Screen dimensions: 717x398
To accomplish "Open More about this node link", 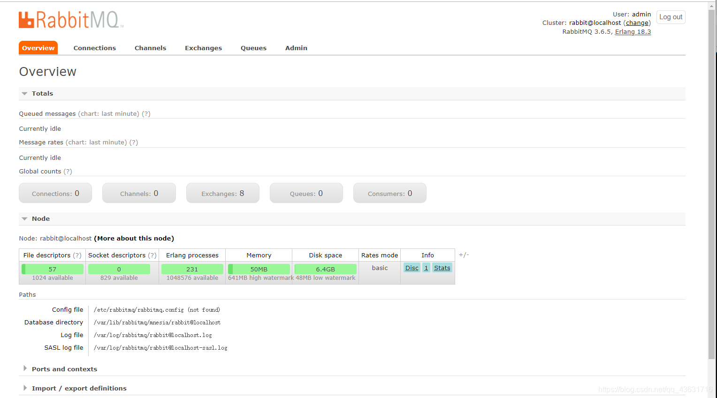I will 134,238.
